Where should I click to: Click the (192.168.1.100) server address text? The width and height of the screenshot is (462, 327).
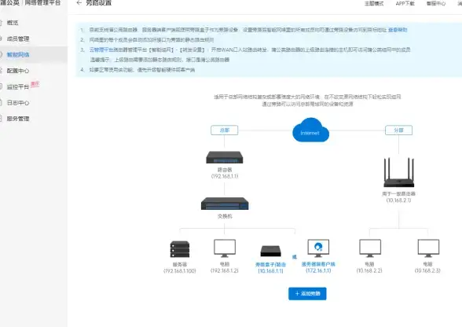(x=180, y=270)
